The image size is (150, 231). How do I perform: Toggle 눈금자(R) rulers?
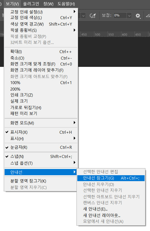tap(41, 147)
